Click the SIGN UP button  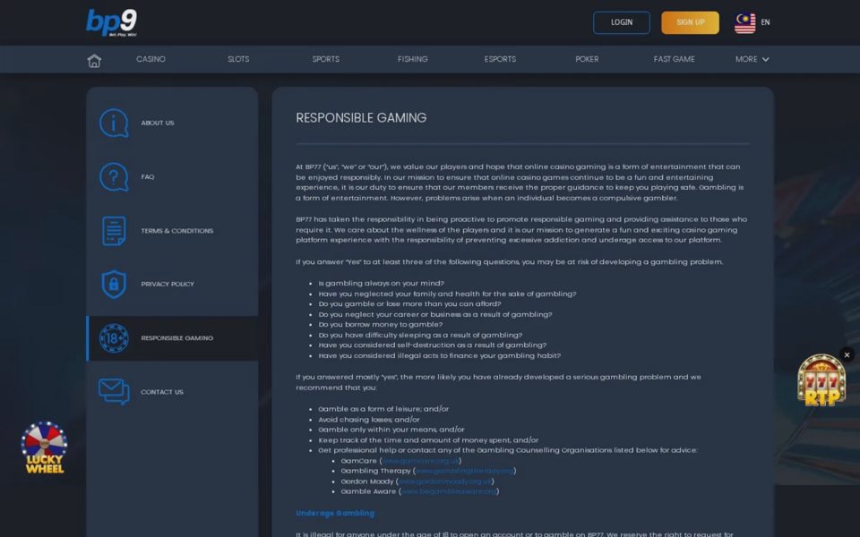690,22
